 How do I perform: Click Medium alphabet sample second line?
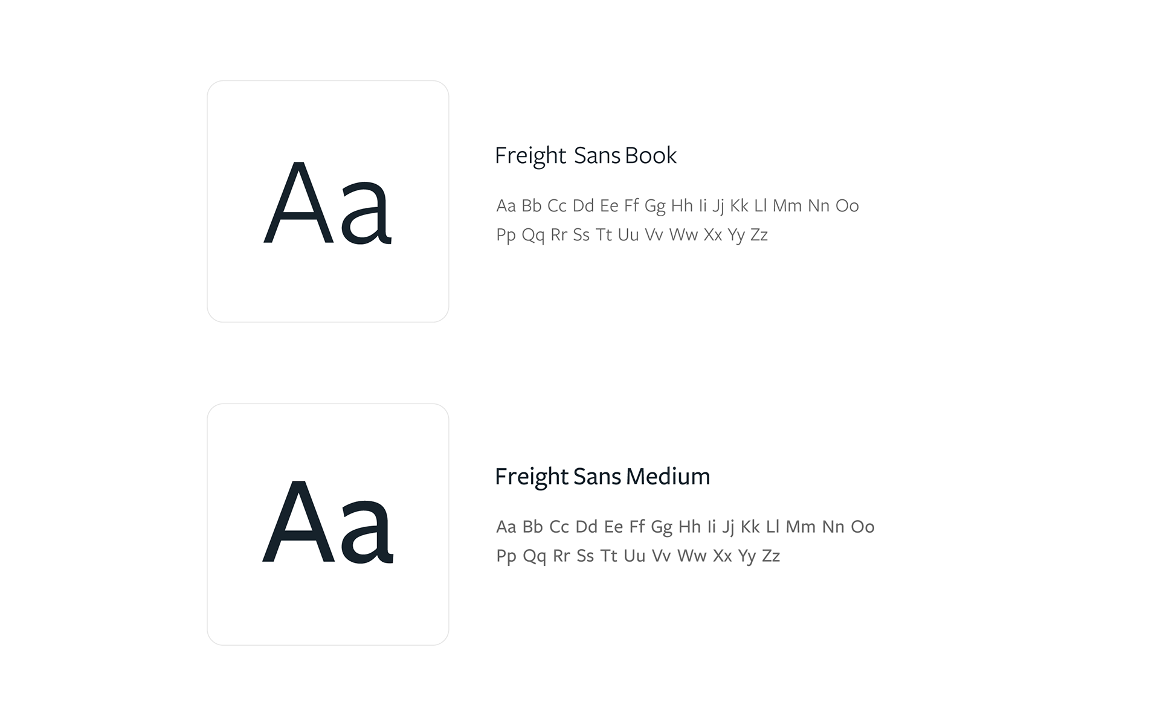point(638,556)
